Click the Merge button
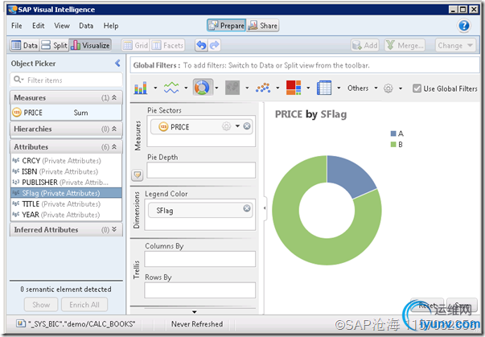Image resolution: width=485 pixels, height=337 pixels. [405, 46]
